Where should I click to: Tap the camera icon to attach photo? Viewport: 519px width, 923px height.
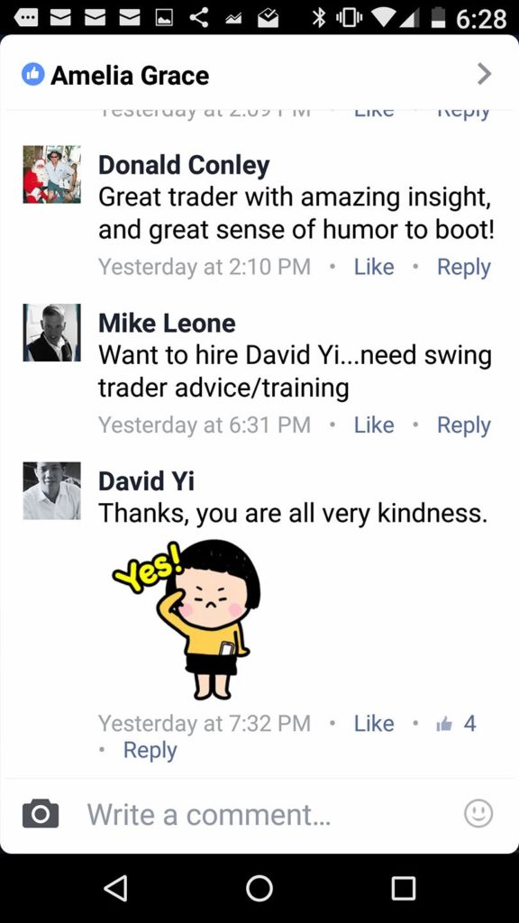tap(41, 814)
